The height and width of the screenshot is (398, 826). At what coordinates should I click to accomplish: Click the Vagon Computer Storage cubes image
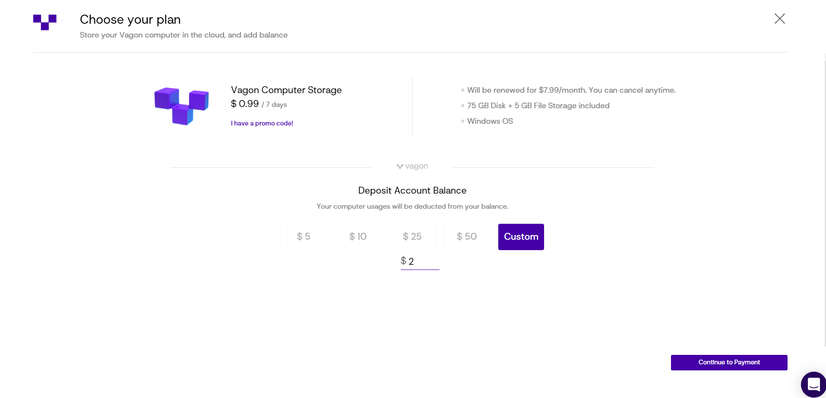[x=181, y=106]
